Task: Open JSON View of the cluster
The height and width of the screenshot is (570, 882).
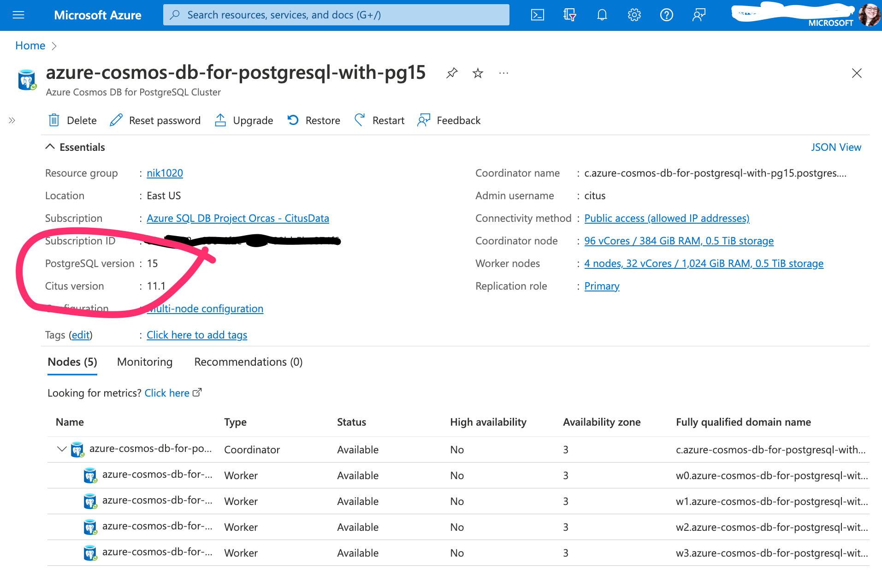Action: point(836,147)
